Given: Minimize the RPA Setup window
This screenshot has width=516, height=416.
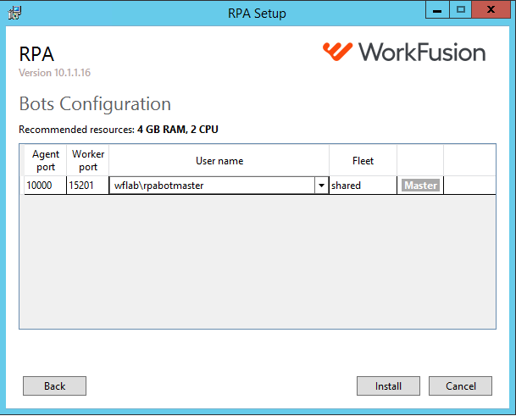Looking at the screenshot, I should 437,10.
